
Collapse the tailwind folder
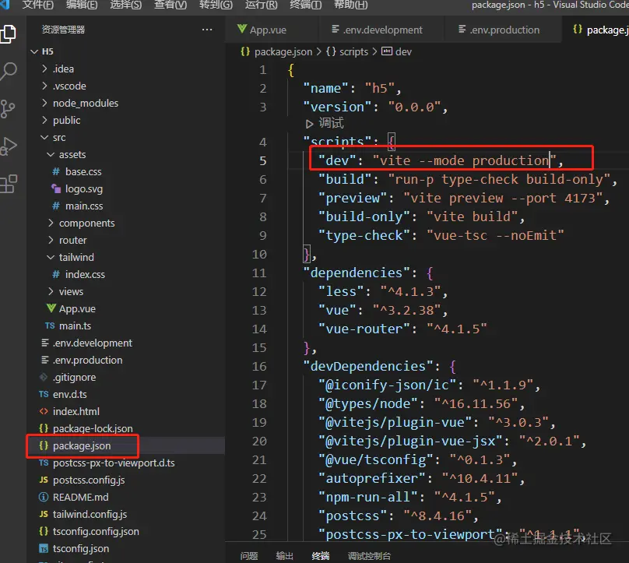click(x=51, y=257)
